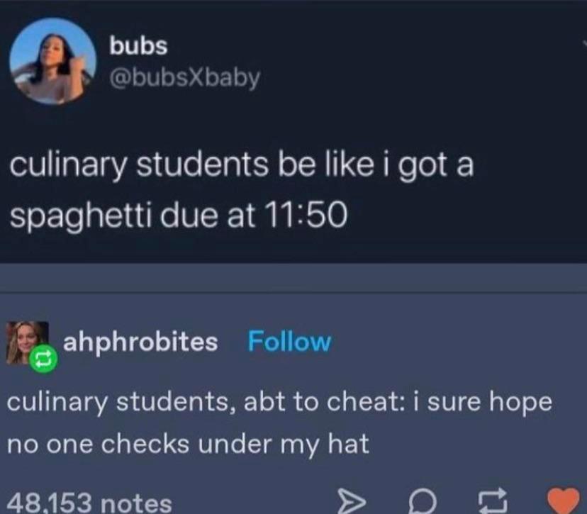Open the ahphrobites blog name
This screenshot has height=514, width=587.
(x=140, y=342)
